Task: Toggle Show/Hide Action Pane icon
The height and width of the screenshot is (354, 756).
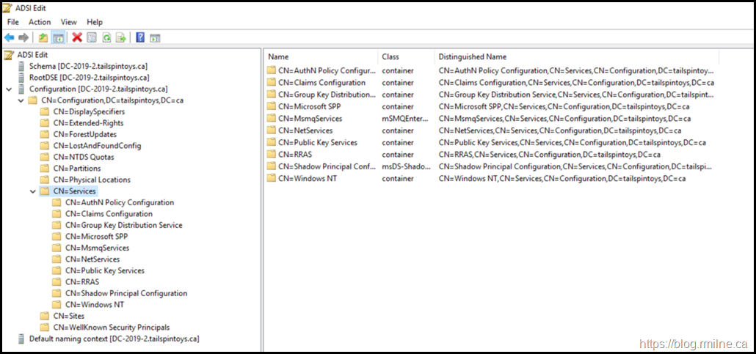Action: point(155,37)
